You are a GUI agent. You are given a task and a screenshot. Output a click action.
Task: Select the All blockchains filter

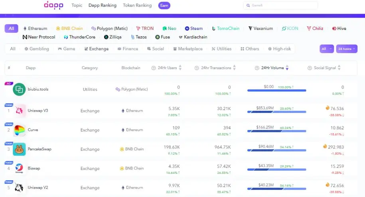coord(12,28)
